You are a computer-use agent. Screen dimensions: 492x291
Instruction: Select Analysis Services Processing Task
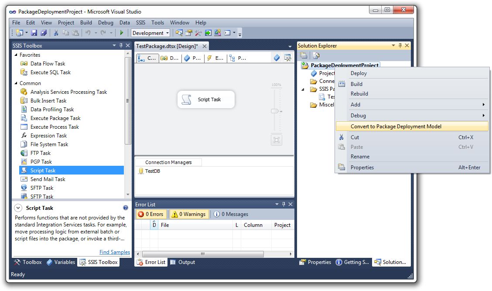(x=68, y=92)
